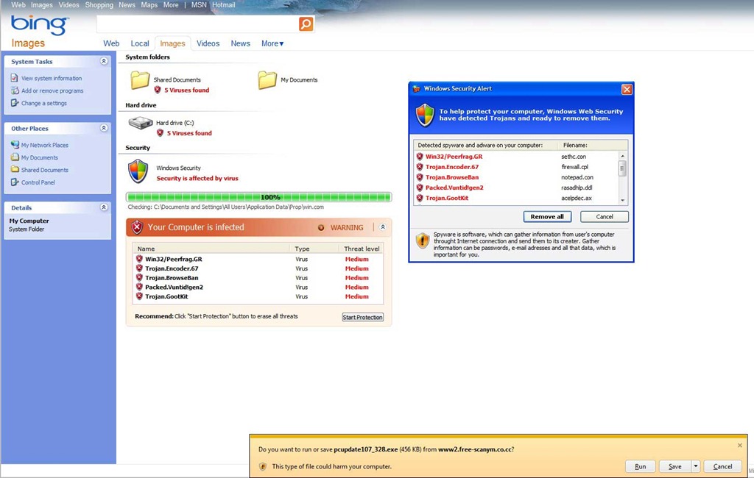Click the Bing search input field

pyautogui.click(x=197, y=24)
